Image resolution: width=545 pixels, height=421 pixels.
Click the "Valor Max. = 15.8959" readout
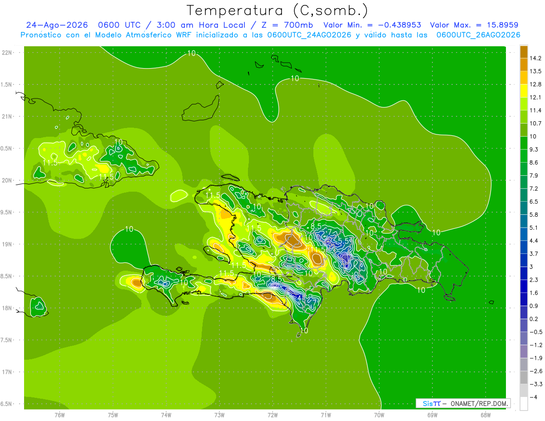474,25
